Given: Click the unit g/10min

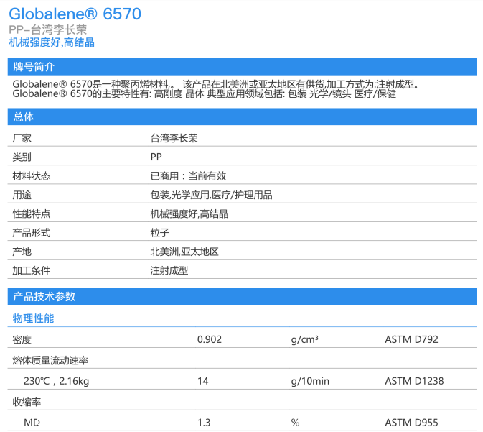Looking at the screenshot, I should click(310, 381).
